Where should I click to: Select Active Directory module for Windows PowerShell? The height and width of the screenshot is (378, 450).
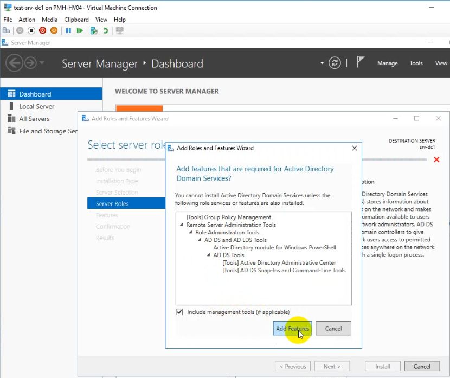tap(275, 247)
